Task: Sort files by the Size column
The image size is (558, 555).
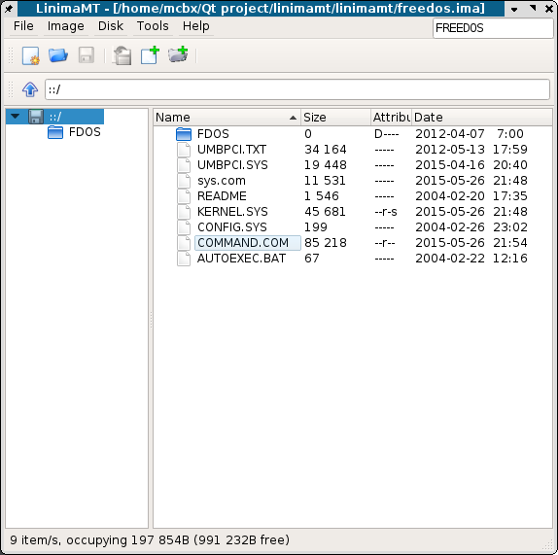Action: tap(335, 118)
